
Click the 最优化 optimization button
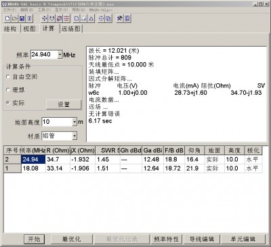pos(72,239)
